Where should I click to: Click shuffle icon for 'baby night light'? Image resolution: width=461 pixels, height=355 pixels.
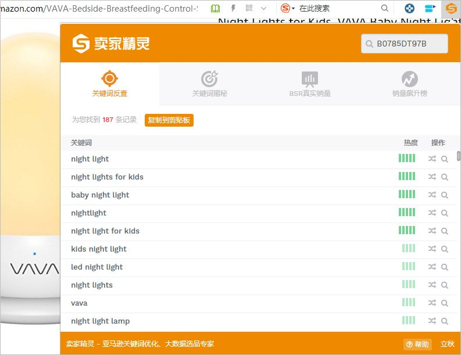pyautogui.click(x=432, y=195)
